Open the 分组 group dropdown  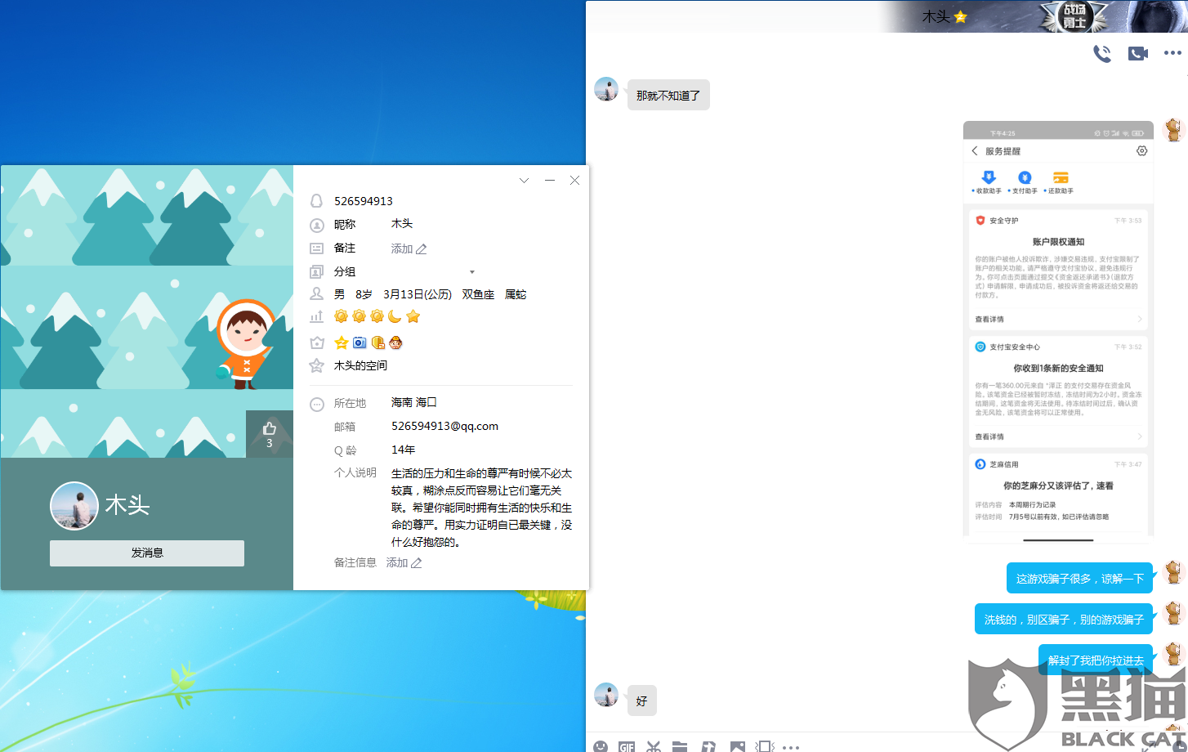pyautogui.click(x=471, y=271)
